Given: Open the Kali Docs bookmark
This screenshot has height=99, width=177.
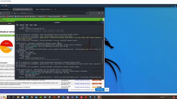Looking at the screenshot, I should [x=10, y=16].
